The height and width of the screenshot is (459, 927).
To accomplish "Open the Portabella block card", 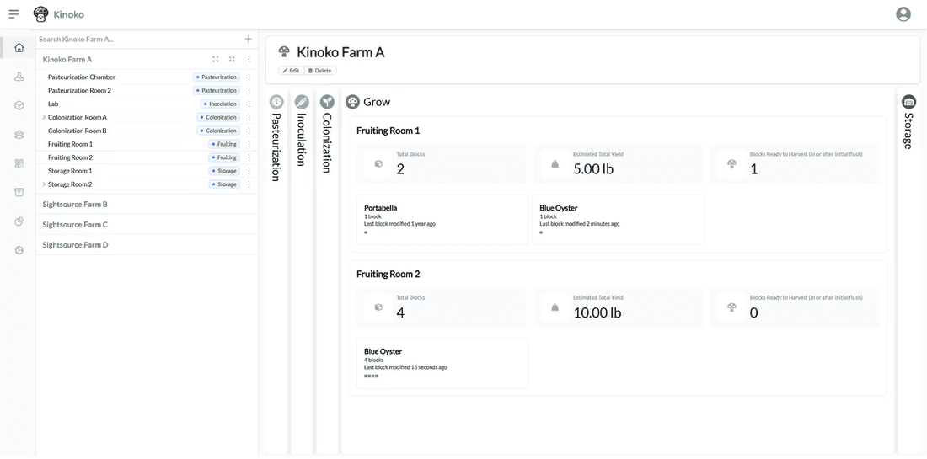I will coord(442,220).
